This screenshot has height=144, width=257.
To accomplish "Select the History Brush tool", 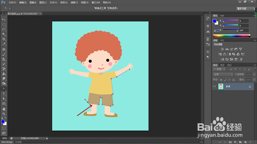I will coord(4,64).
